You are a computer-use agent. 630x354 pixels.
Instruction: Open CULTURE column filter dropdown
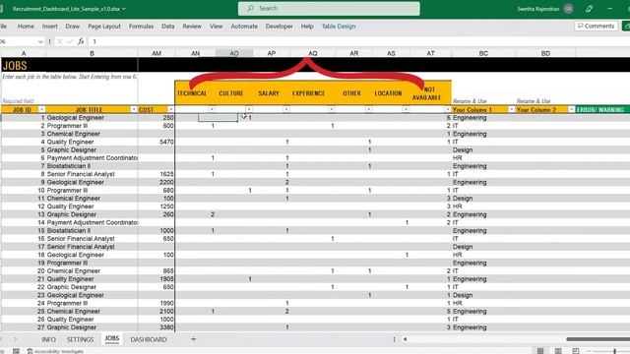tap(249, 109)
